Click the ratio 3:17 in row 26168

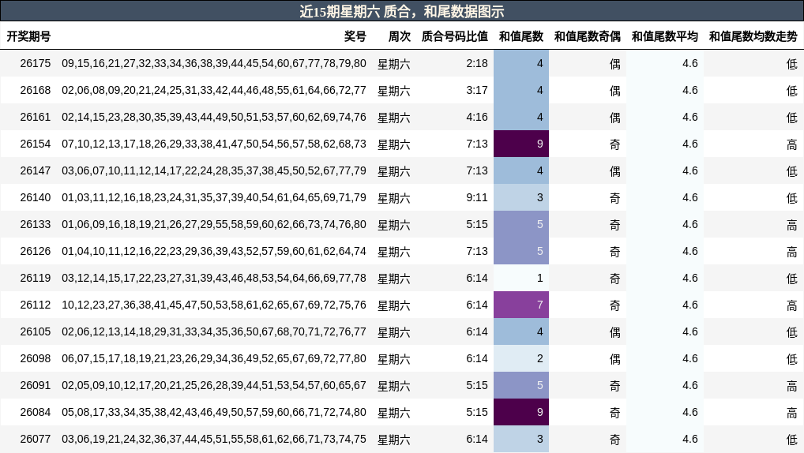point(477,90)
